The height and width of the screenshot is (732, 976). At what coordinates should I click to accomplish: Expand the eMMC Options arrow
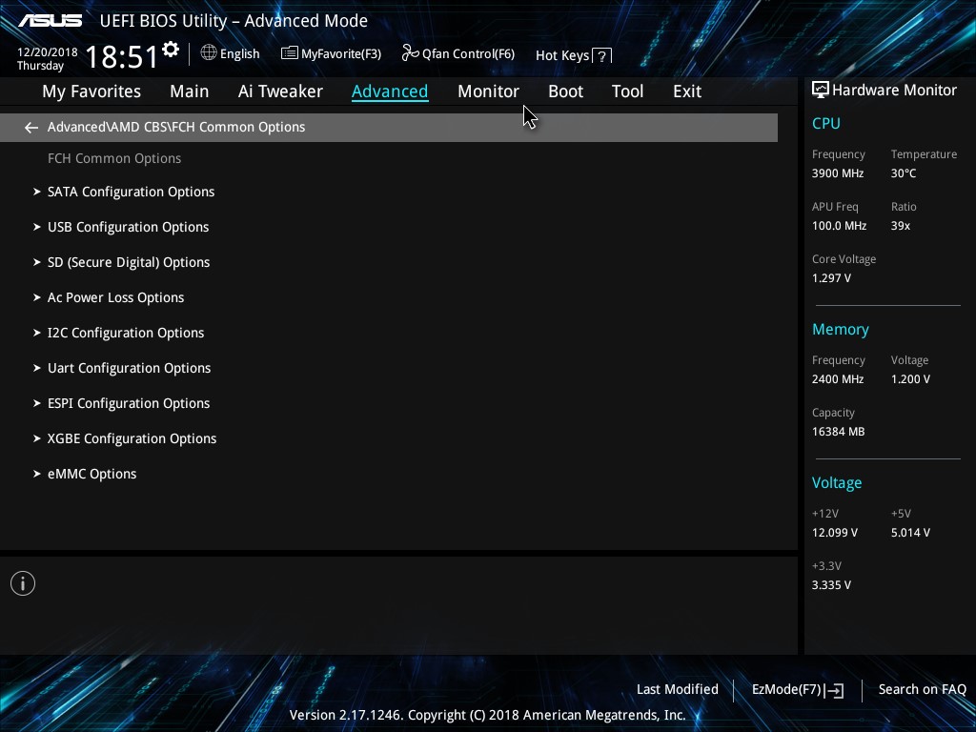37,475
